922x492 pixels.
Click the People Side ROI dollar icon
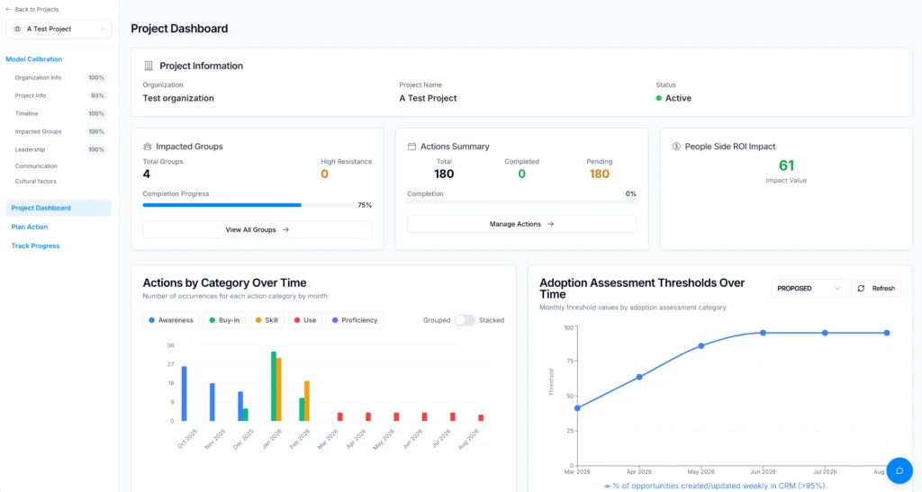click(x=676, y=147)
